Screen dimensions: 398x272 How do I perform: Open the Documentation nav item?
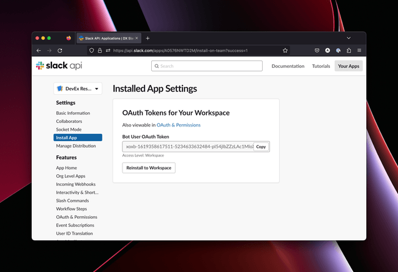pyautogui.click(x=288, y=66)
